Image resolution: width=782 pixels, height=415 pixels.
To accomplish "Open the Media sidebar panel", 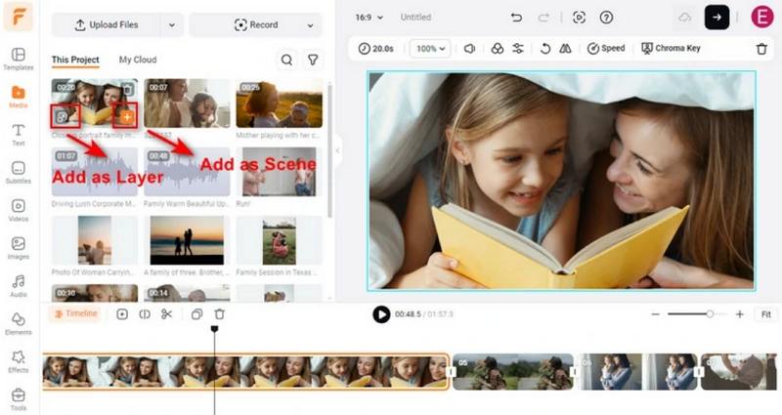I will [x=18, y=97].
